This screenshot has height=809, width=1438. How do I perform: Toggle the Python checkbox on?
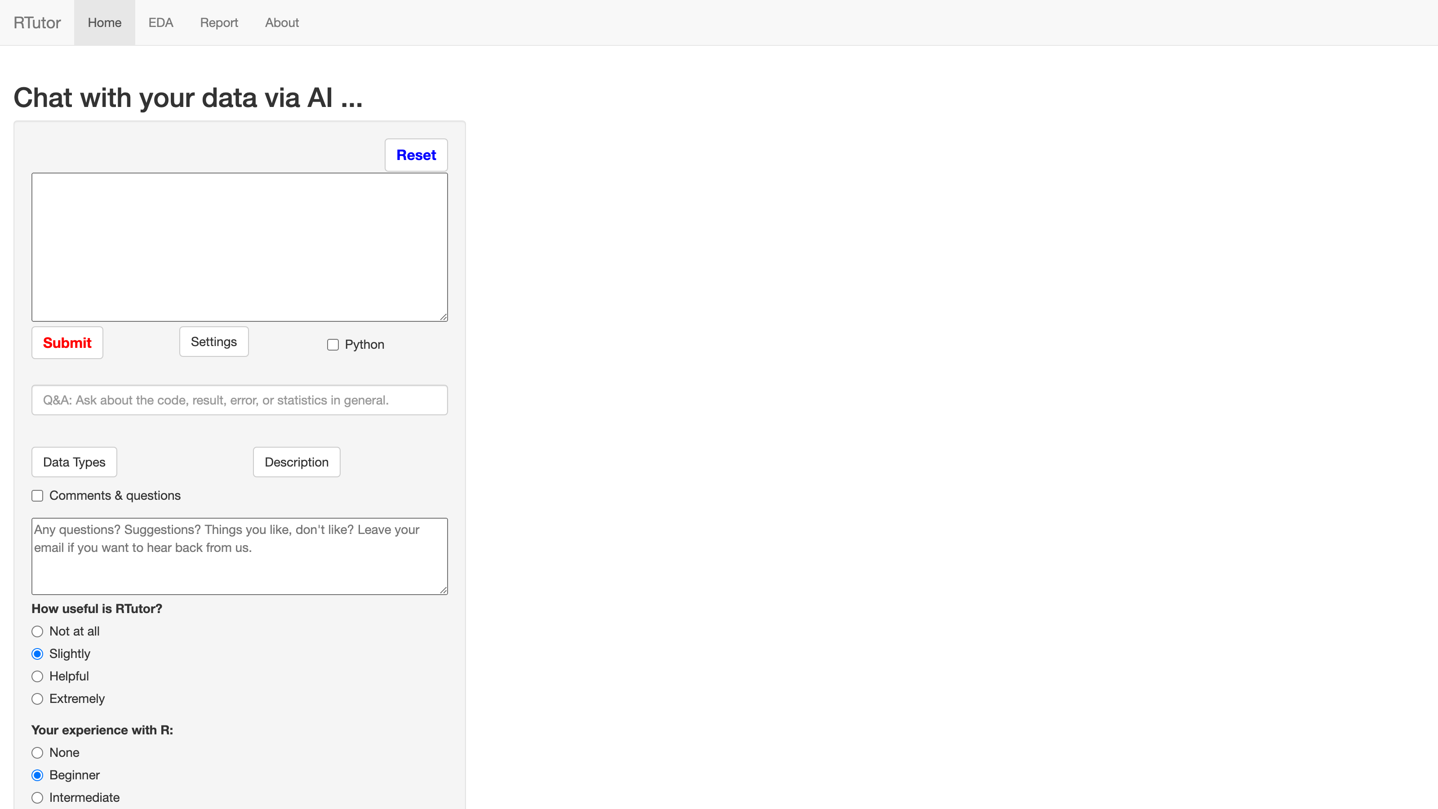click(x=333, y=345)
